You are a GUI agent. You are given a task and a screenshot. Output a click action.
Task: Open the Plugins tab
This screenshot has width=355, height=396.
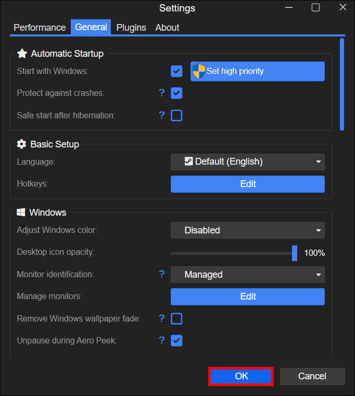(131, 28)
